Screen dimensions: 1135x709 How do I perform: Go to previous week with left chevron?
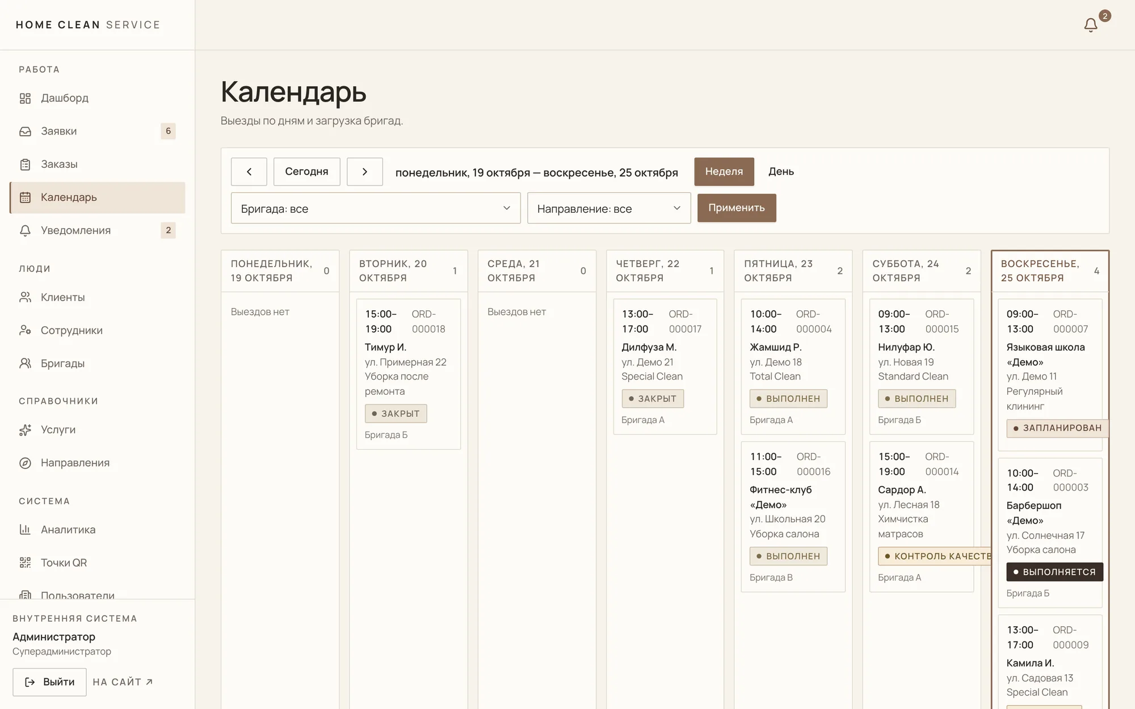[x=249, y=172]
